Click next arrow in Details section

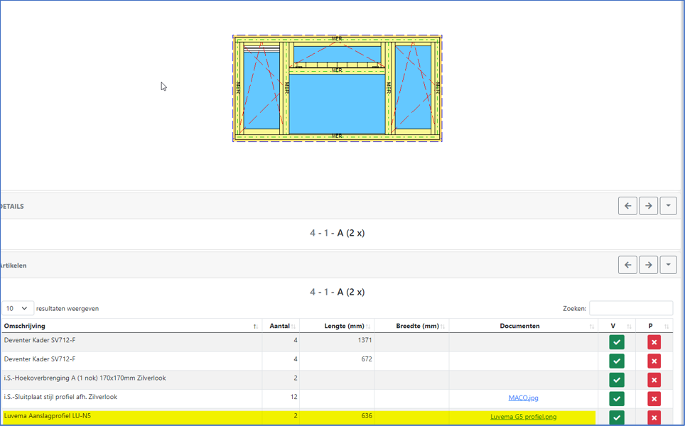(x=648, y=206)
